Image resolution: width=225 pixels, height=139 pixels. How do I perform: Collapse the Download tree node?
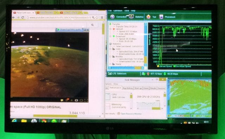[110, 37]
